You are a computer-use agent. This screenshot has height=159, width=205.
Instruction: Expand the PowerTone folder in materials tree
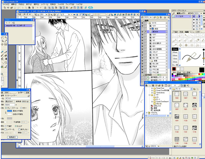pyautogui.click(x=152, y=88)
